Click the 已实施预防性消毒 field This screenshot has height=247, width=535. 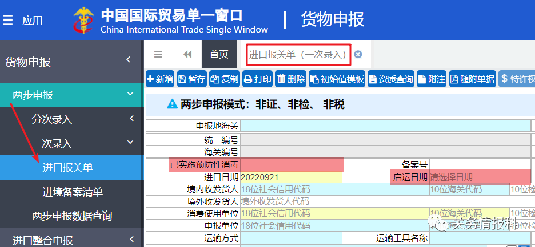click(x=292, y=165)
